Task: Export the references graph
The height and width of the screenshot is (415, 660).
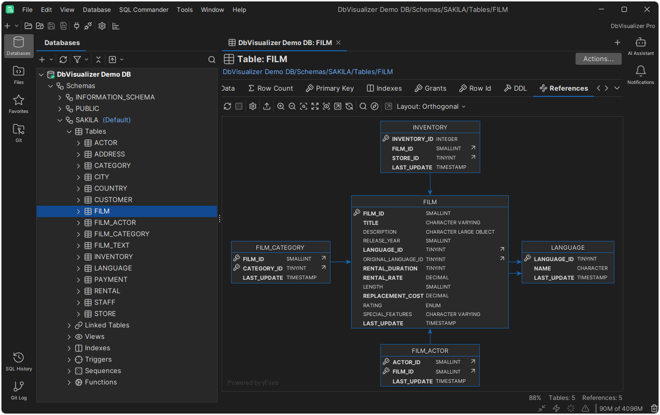Action: tap(266, 106)
